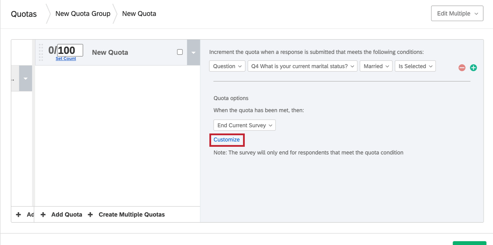Navigate to New Quota Group breadcrumb
This screenshot has width=493, height=245.
[83, 14]
